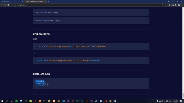Click the closing </script> tag text
The width and height of the screenshot is (184, 103).
pyautogui.click(x=40, y=86)
